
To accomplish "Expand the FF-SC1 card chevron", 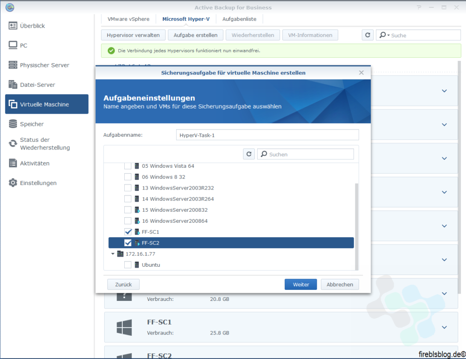I will (444, 327).
